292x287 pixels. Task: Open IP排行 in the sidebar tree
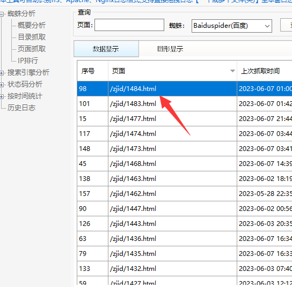point(28,61)
